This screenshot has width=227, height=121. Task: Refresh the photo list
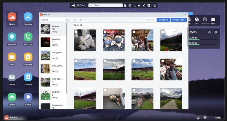click(x=75, y=20)
